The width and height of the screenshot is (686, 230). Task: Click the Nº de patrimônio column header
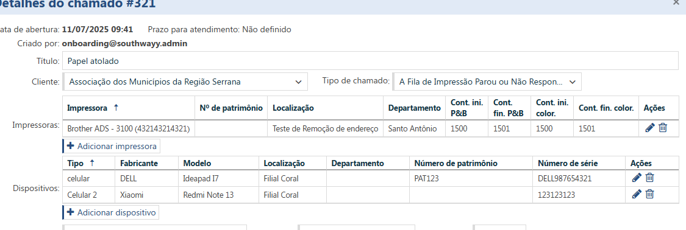[231, 108]
